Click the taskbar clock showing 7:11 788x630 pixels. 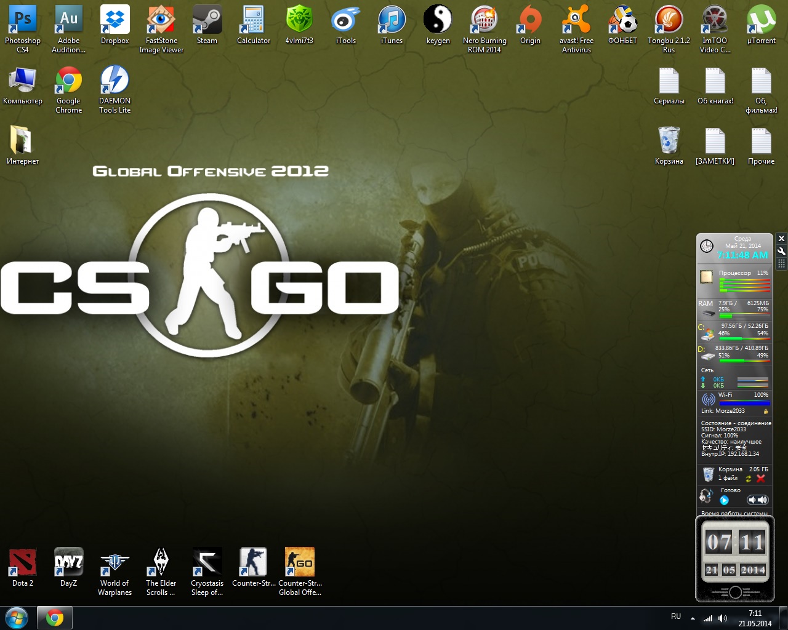[755, 618]
